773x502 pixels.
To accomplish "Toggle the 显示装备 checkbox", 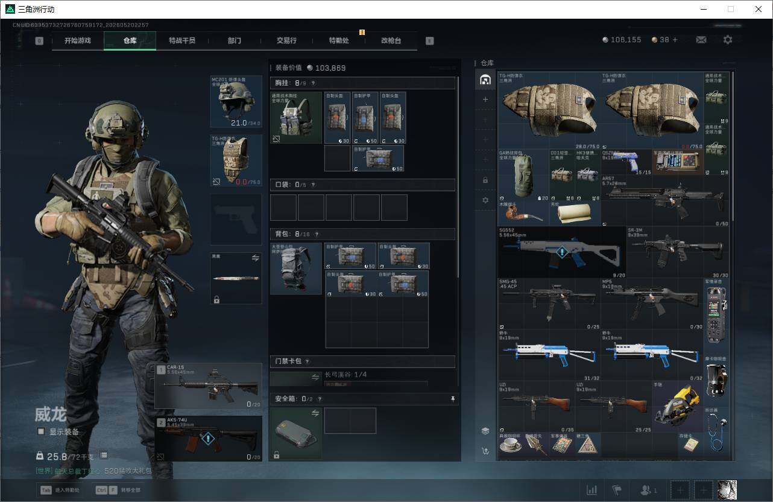I will tap(41, 431).
